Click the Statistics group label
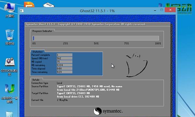 pos(37,52)
